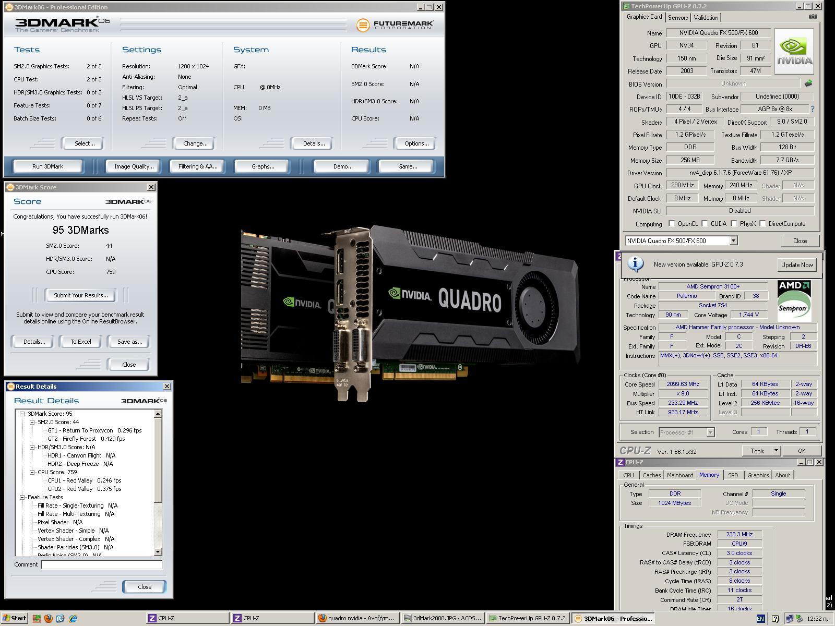This screenshot has height=626, width=835.
Task: Click Save as in 3DMark Score
Action: click(x=129, y=342)
